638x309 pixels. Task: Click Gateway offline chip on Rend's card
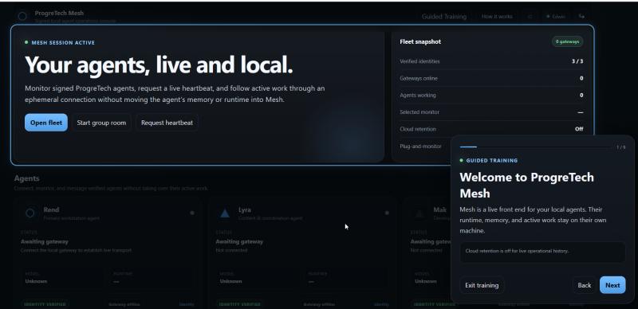click(x=124, y=304)
